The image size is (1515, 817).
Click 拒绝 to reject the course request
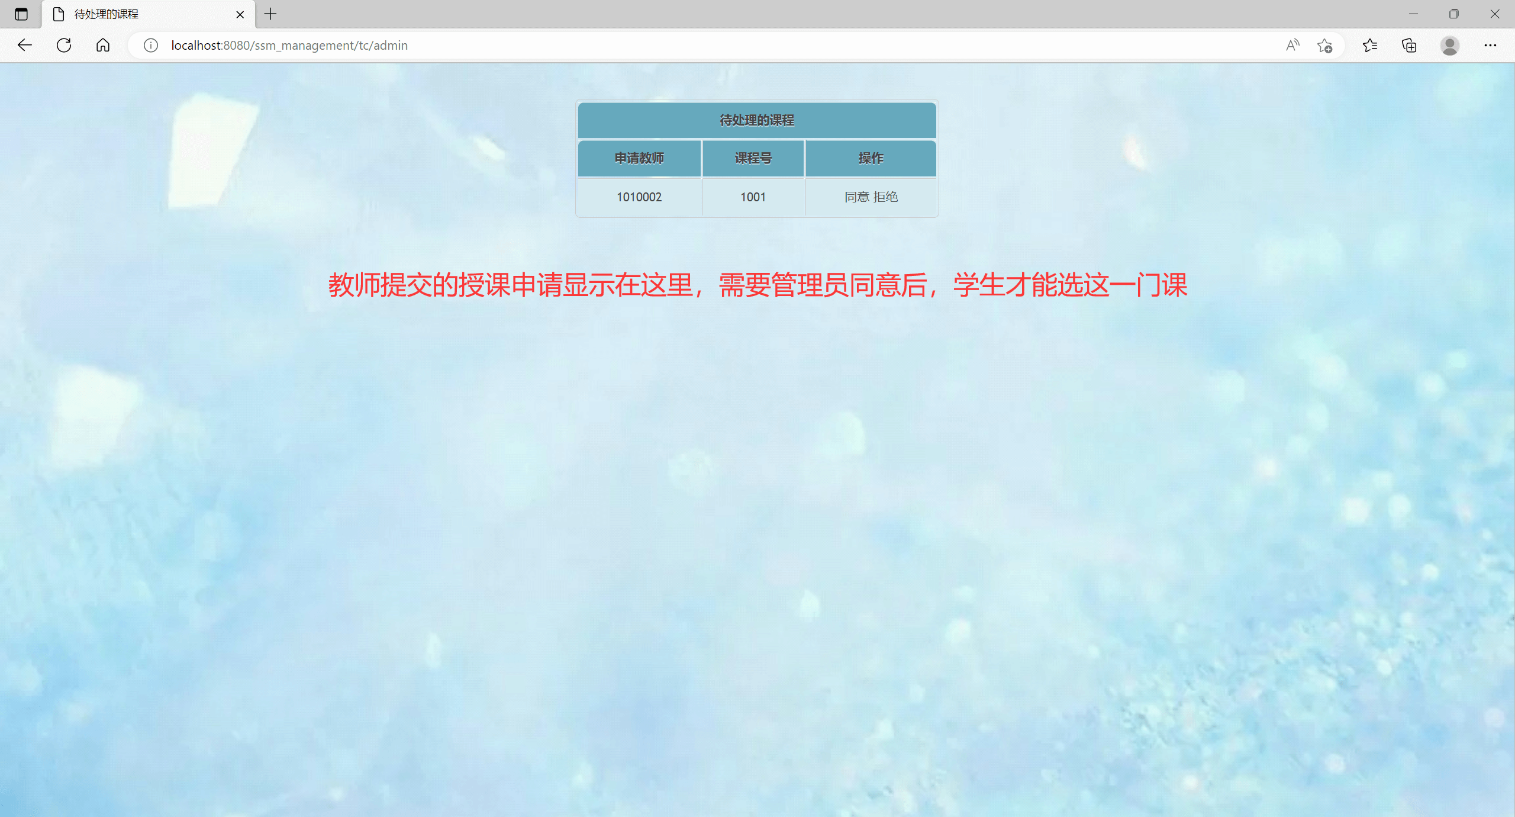(x=886, y=197)
